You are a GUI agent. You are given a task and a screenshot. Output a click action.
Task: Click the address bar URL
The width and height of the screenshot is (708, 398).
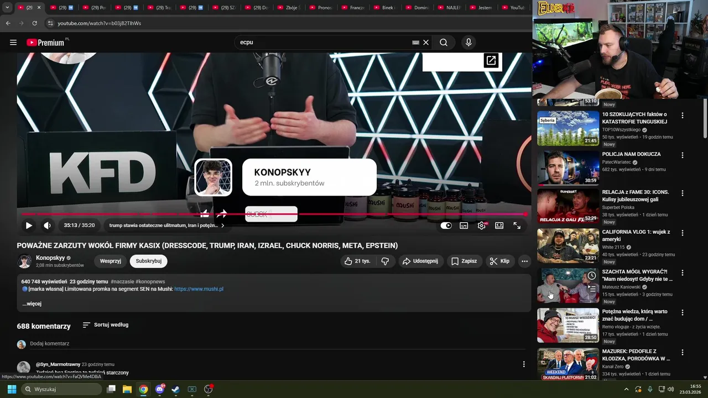[x=100, y=23]
